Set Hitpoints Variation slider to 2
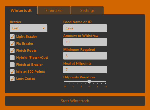 73,82
